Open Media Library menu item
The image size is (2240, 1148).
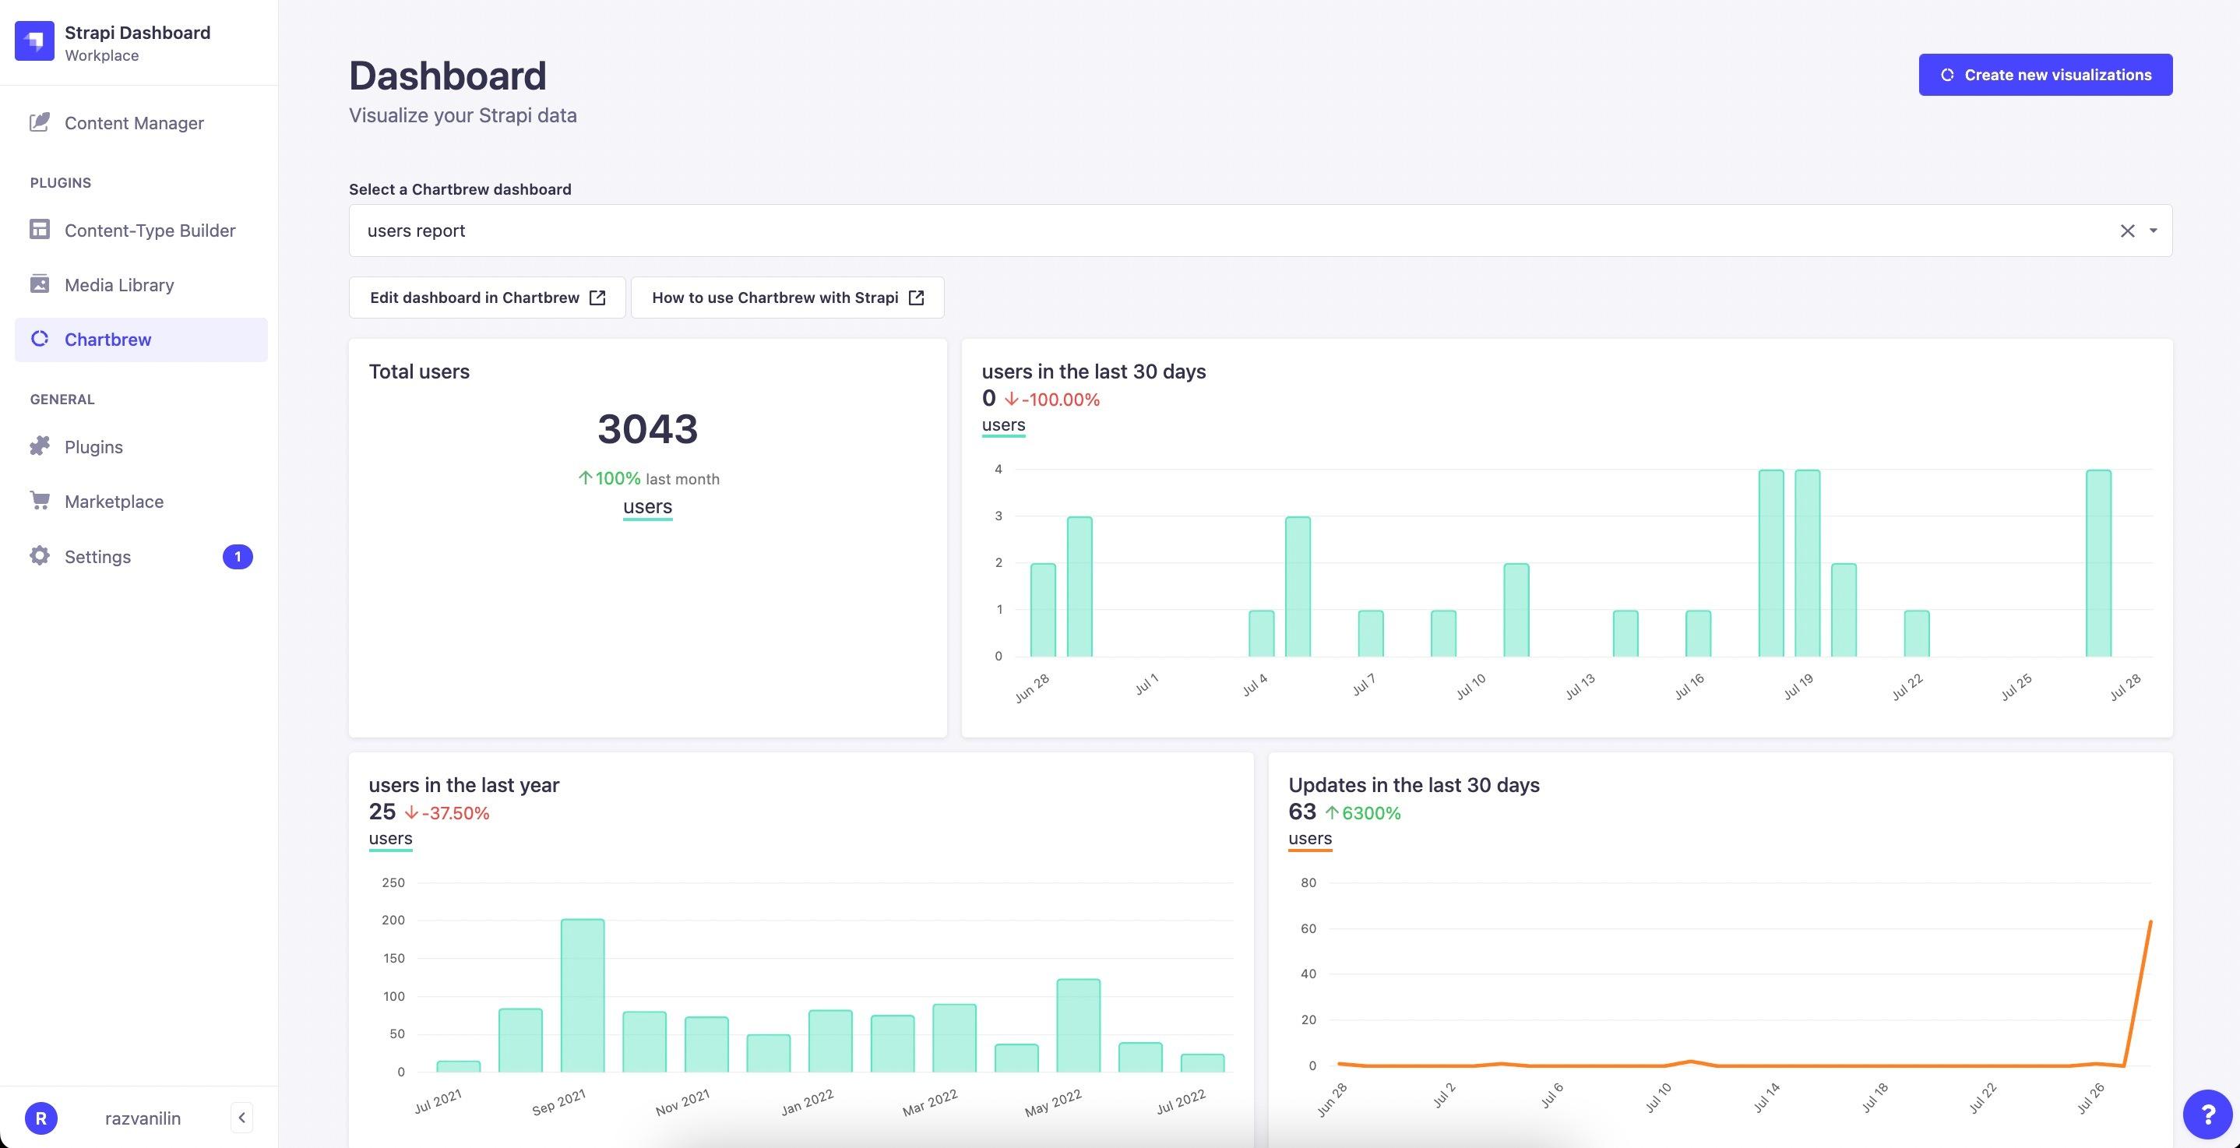coord(141,284)
